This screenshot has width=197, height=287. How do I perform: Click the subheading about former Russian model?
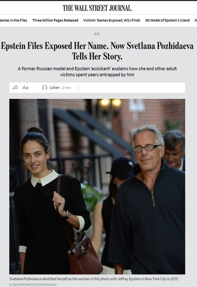click(x=97, y=72)
